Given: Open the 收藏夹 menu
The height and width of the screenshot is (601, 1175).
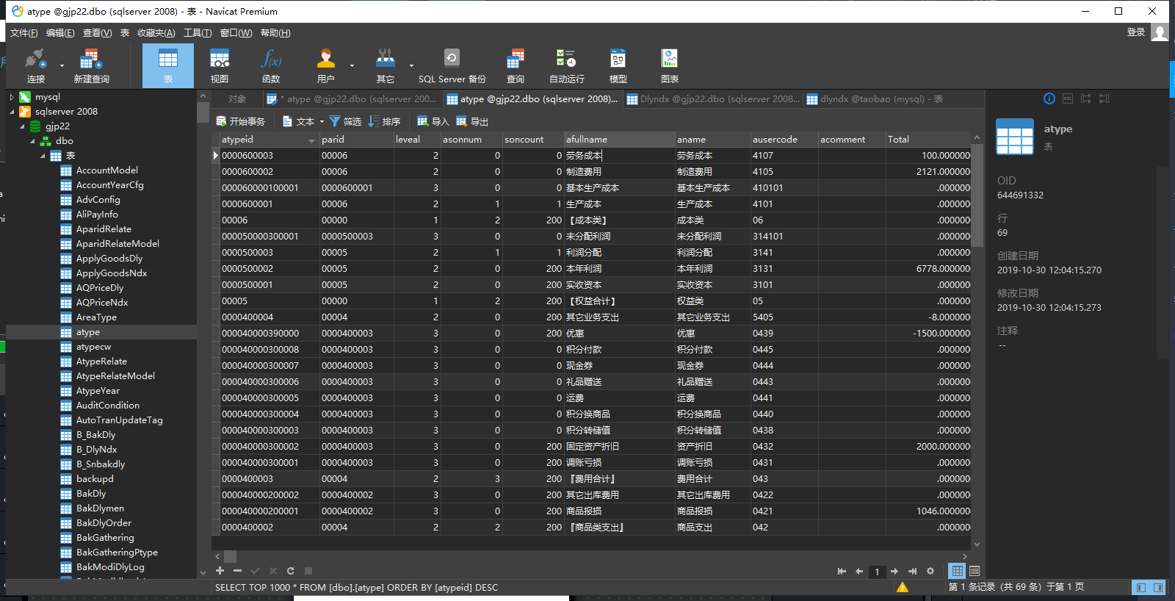Looking at the screenshot, I should [156, 33].
